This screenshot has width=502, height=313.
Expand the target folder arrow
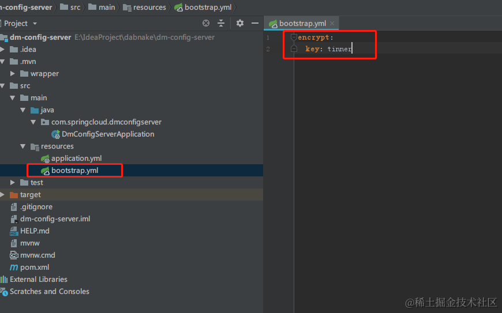tap(2, 195)
